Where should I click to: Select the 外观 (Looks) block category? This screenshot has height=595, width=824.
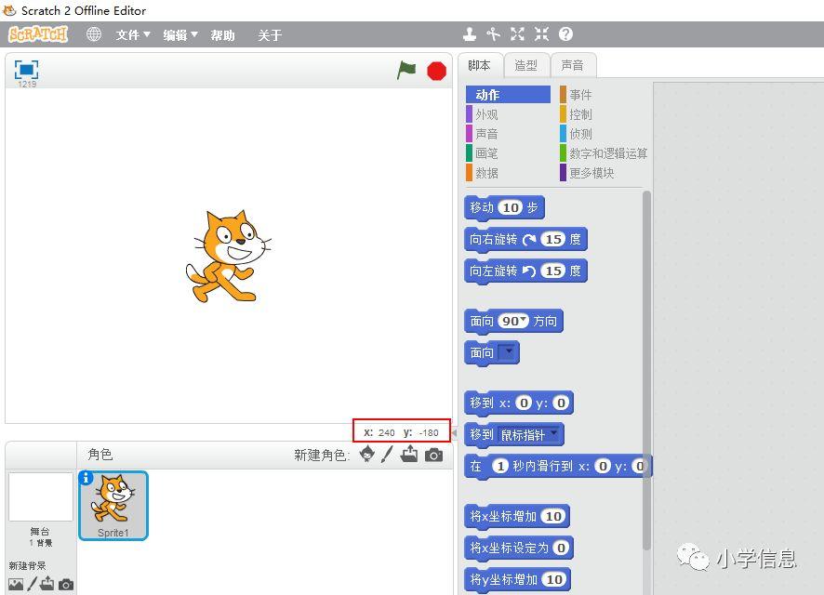486,114
